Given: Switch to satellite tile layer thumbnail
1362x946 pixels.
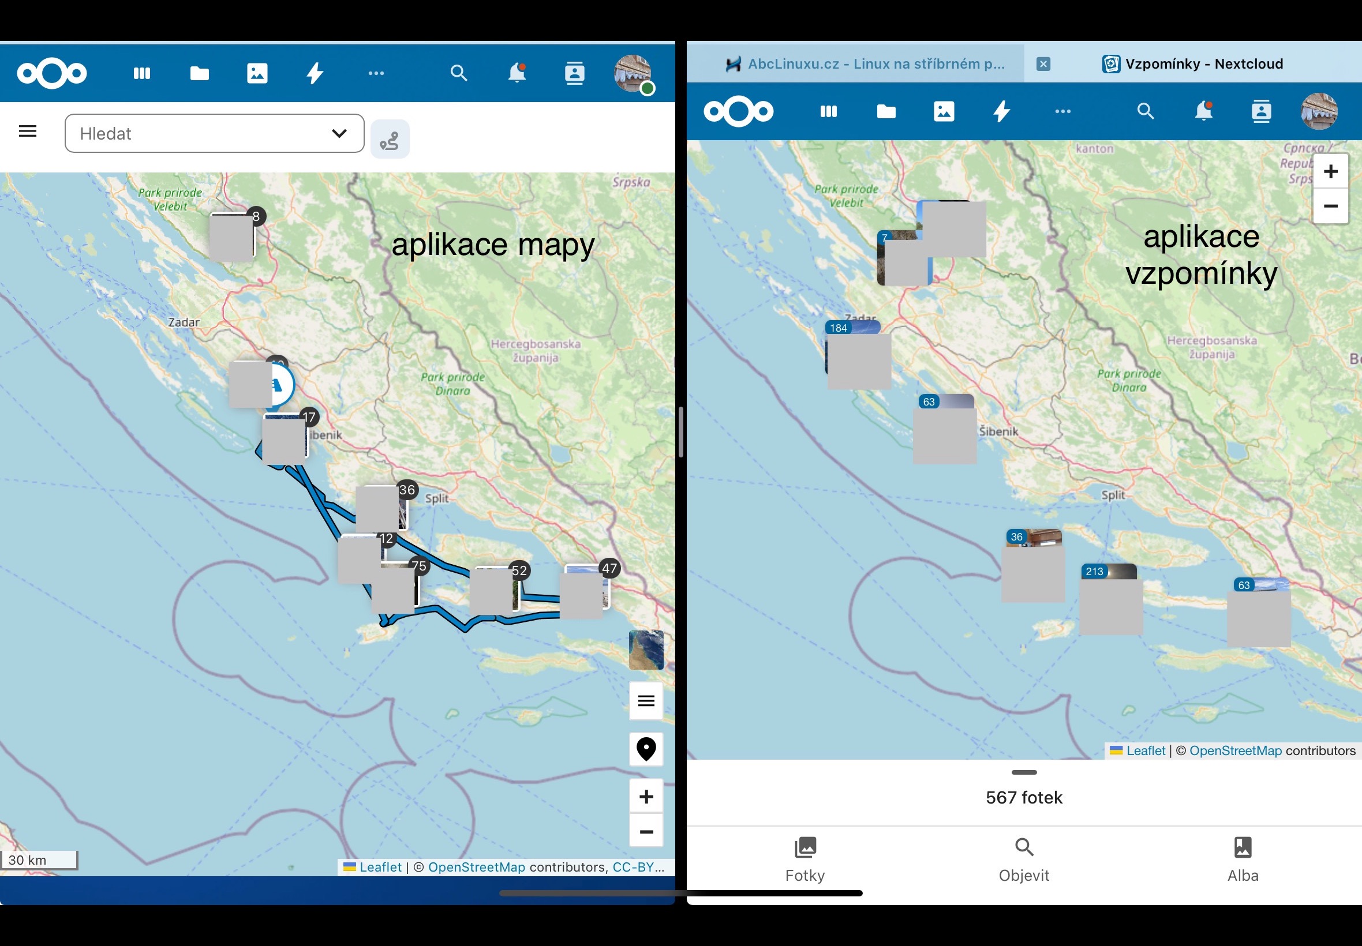Looking at the screenshot, I should click(646, 650).
